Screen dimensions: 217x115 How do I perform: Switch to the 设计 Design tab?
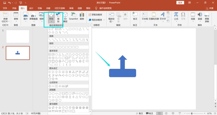[31, 8]
